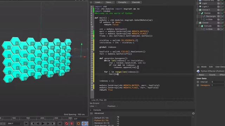The width and height of the screenshot is (225, 126).
Task: Close the Console panel
Action: 91,110
